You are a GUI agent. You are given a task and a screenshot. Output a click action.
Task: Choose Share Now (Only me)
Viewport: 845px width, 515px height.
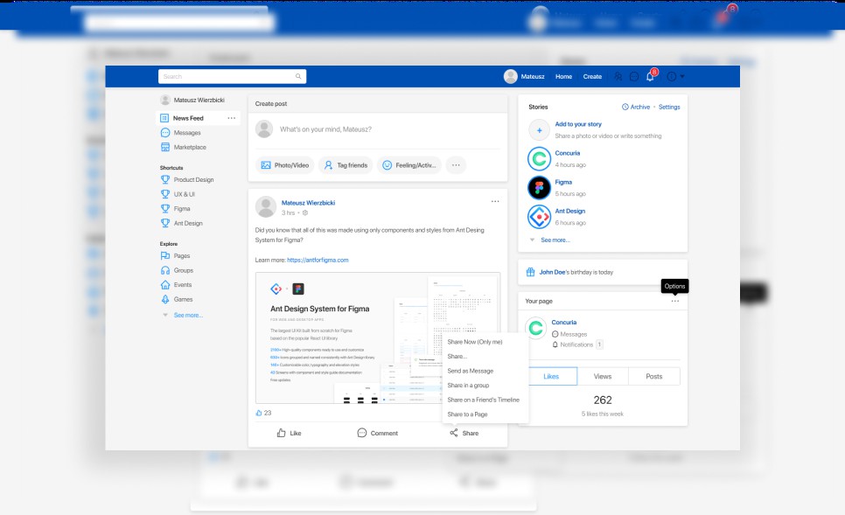point(474,342)
